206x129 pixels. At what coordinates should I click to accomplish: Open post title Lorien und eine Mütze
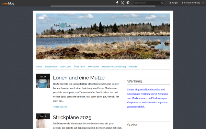[x=79, y=78]
